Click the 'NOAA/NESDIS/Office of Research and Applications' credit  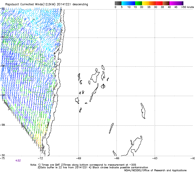coord(155,170)
